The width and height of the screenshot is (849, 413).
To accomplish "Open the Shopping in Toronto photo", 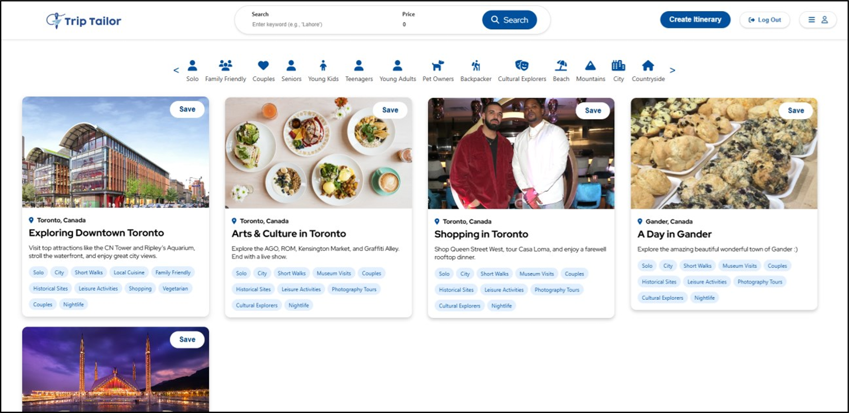I will pos(521,153).
